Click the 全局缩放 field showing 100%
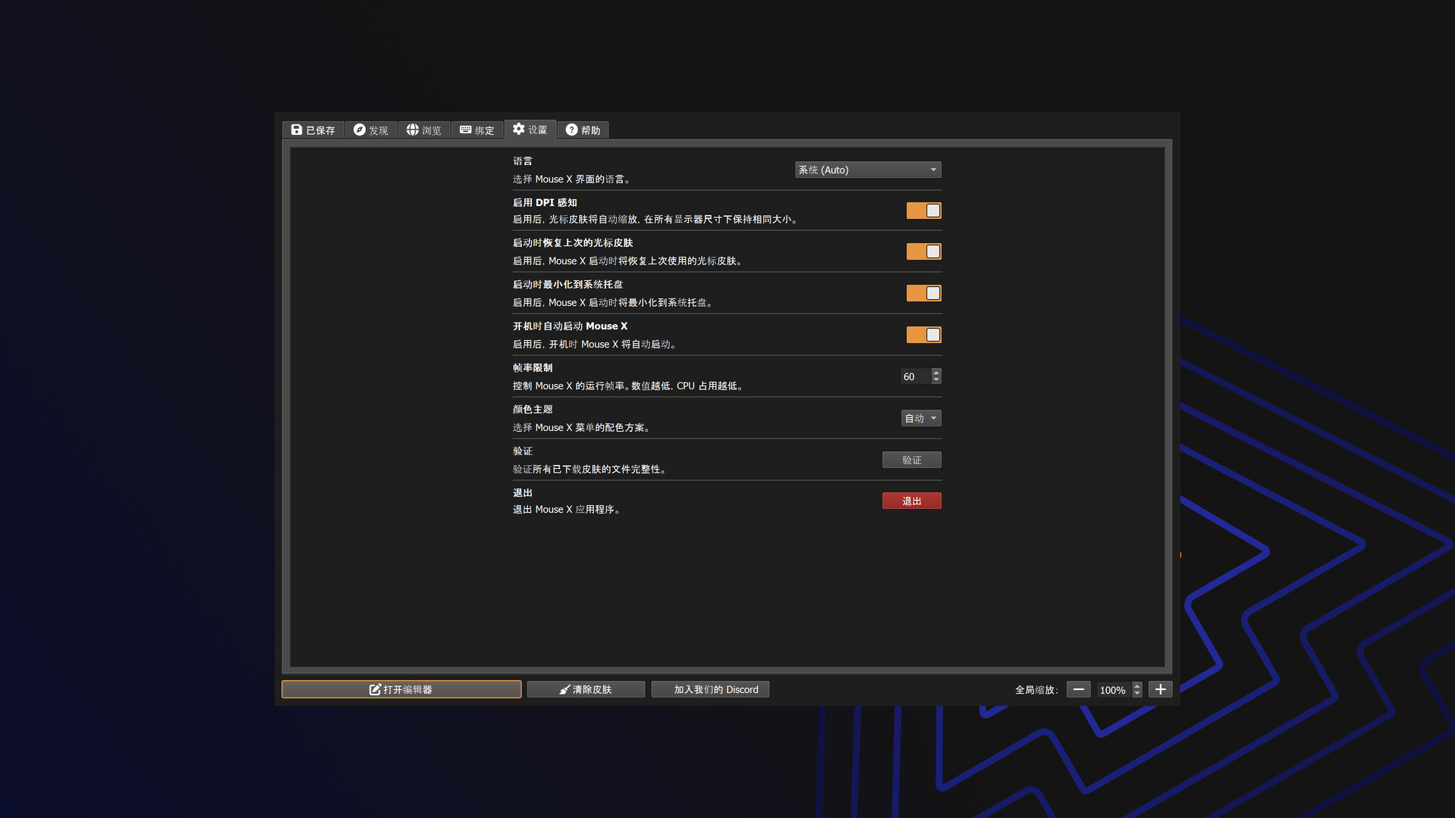 (x=1114, y=690)
